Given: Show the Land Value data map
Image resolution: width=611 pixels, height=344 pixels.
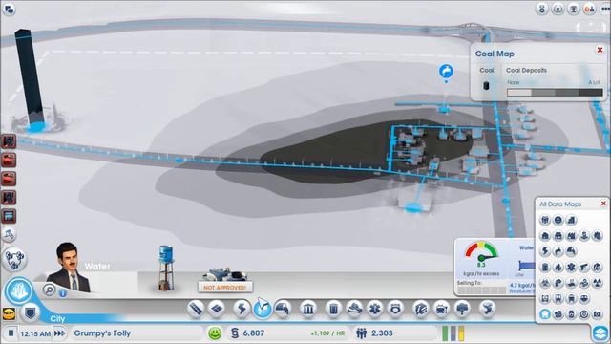Looking at the screenshot, I should tap(571, 221).
